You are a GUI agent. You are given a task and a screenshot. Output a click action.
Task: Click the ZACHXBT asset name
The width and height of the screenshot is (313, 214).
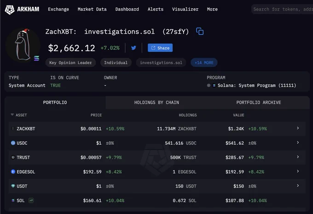pyautogui.click(x=26, y=129)
